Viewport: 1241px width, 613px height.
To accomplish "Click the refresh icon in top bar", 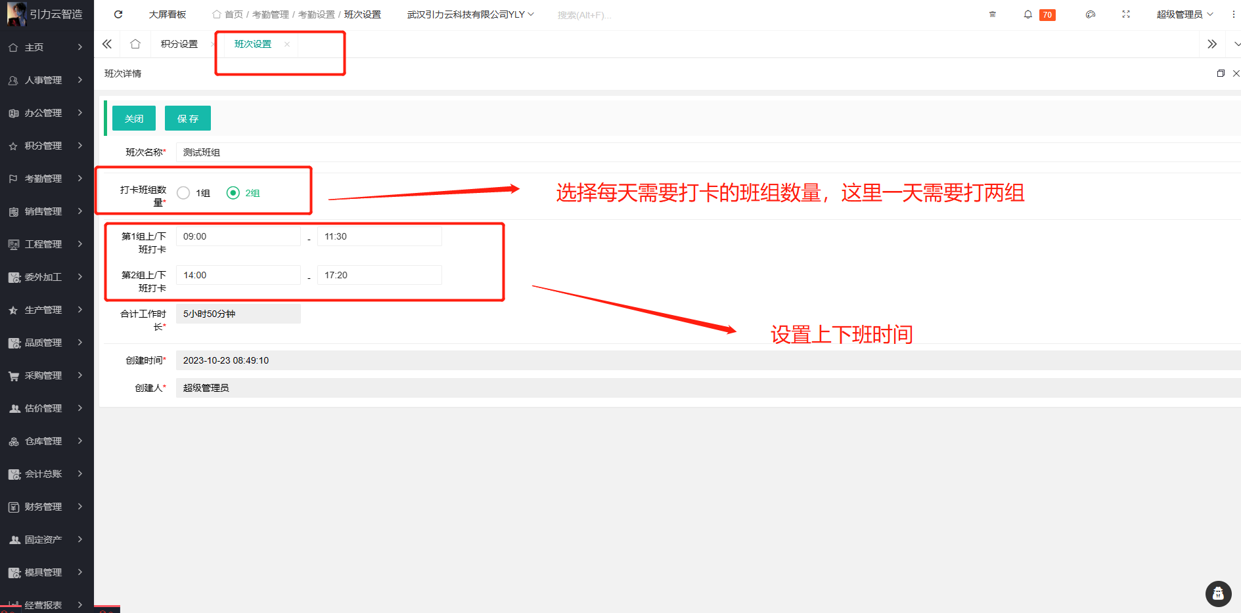I will point(118,14).
